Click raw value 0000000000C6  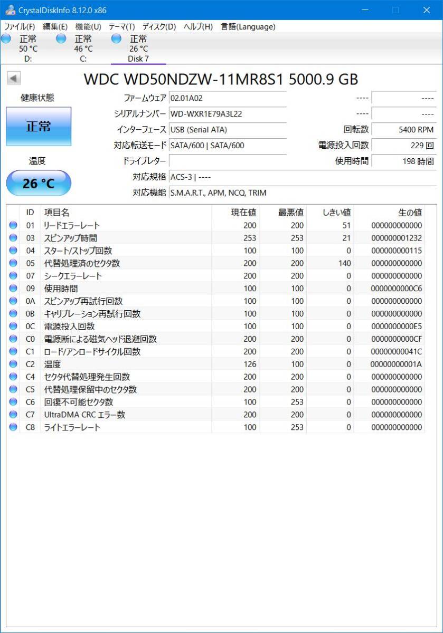click(x=397, y=289)
